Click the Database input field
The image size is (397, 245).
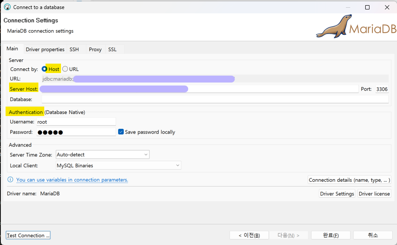click(215, 99)
